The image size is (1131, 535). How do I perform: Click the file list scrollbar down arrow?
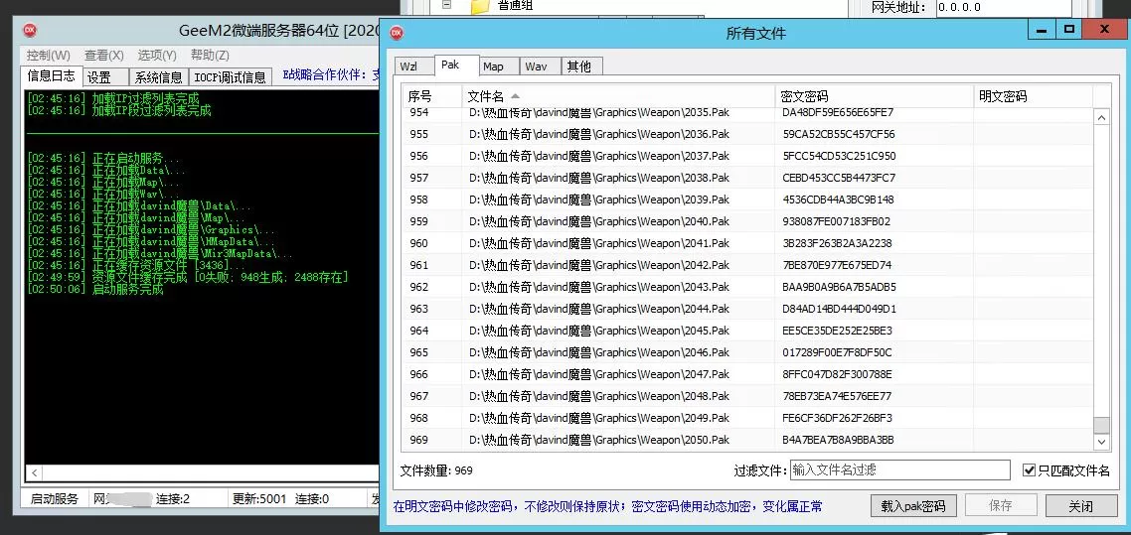point(1101,442)
